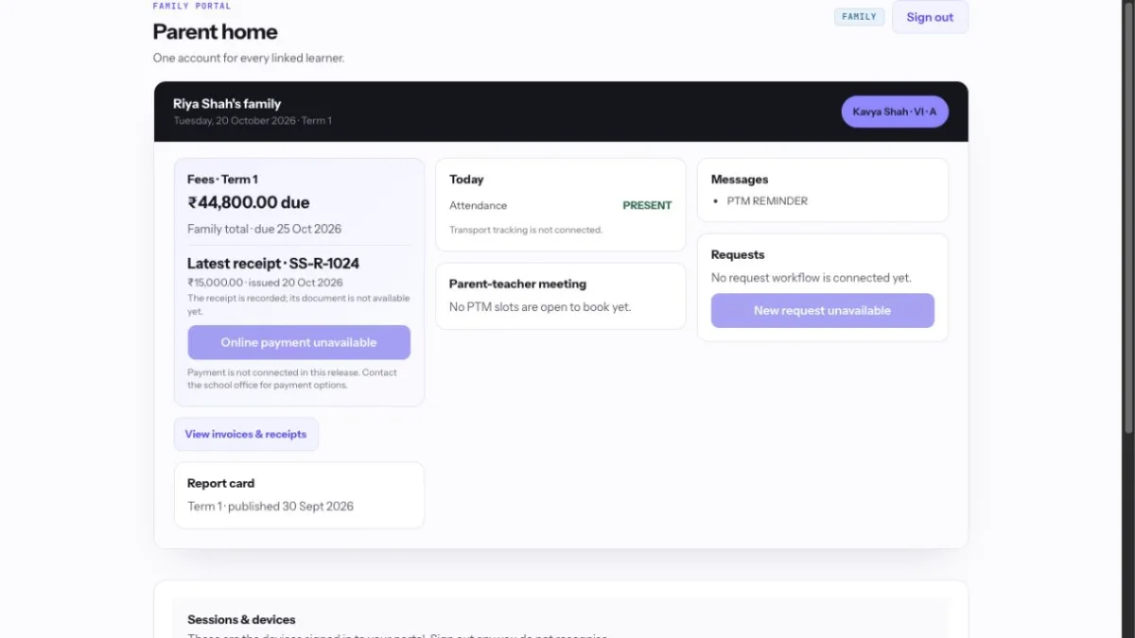Click the Latest receipt SS-R-1024 text
The image size is (1135, 638).
tap(273, 264)
